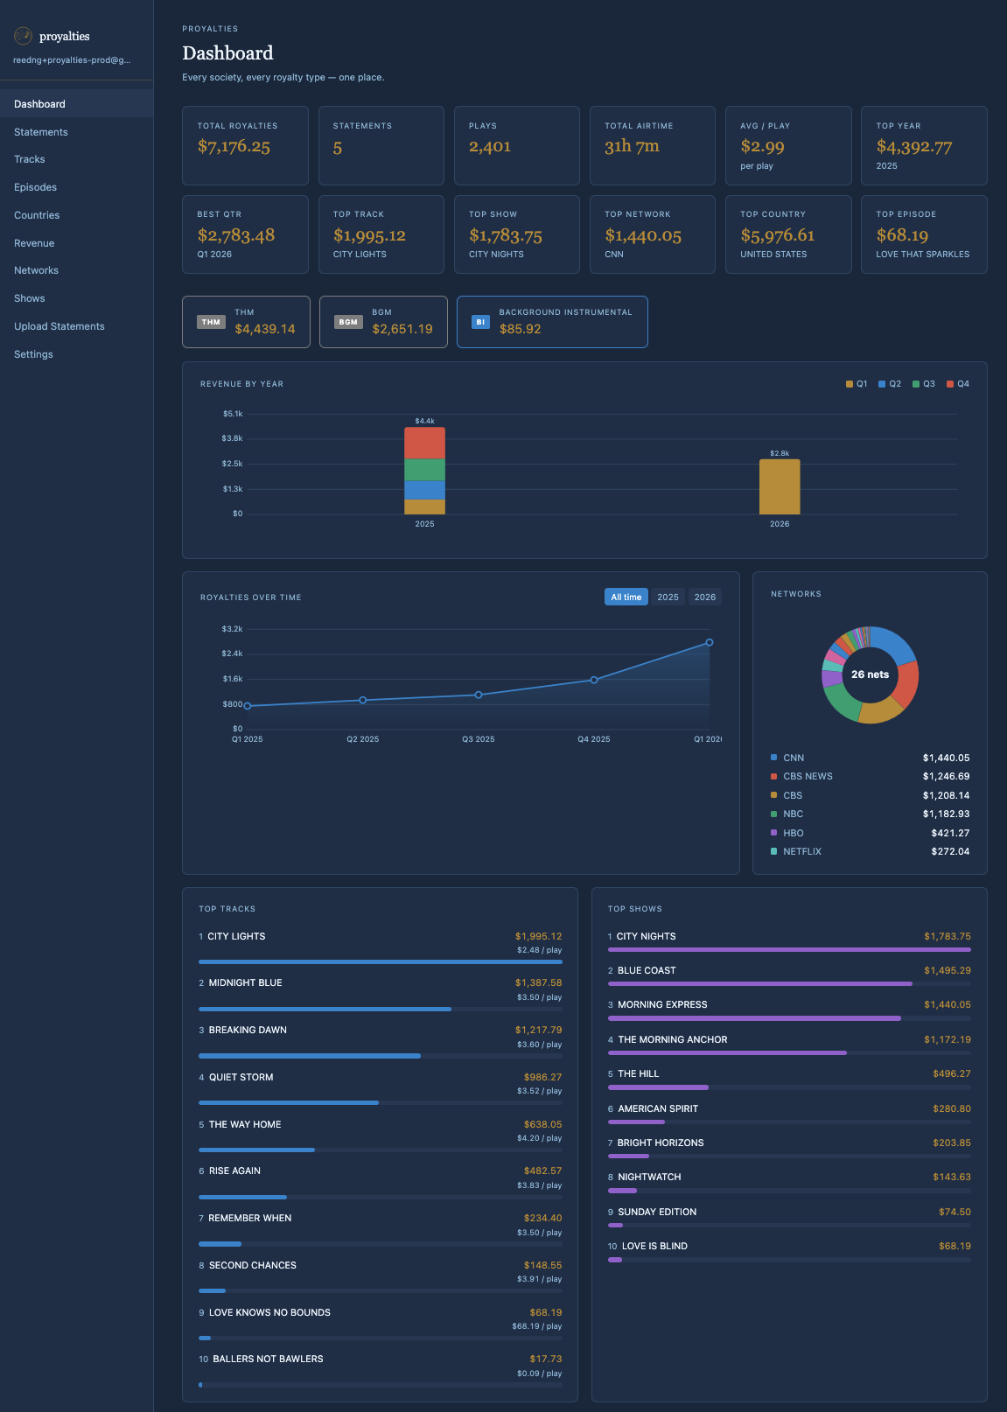This screenshot has height=1412, width=1007.
Task: Open Upload Statements page
Action: tap(76, 326)
